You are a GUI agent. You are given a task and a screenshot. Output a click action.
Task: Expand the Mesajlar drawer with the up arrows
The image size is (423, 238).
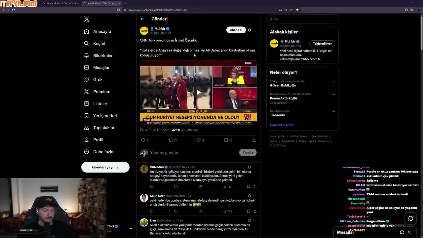coord(409,232)
